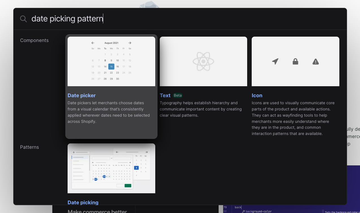Click the highlighted date 15 in the calendar
The image size is (360, 213).
coord(111,66)
